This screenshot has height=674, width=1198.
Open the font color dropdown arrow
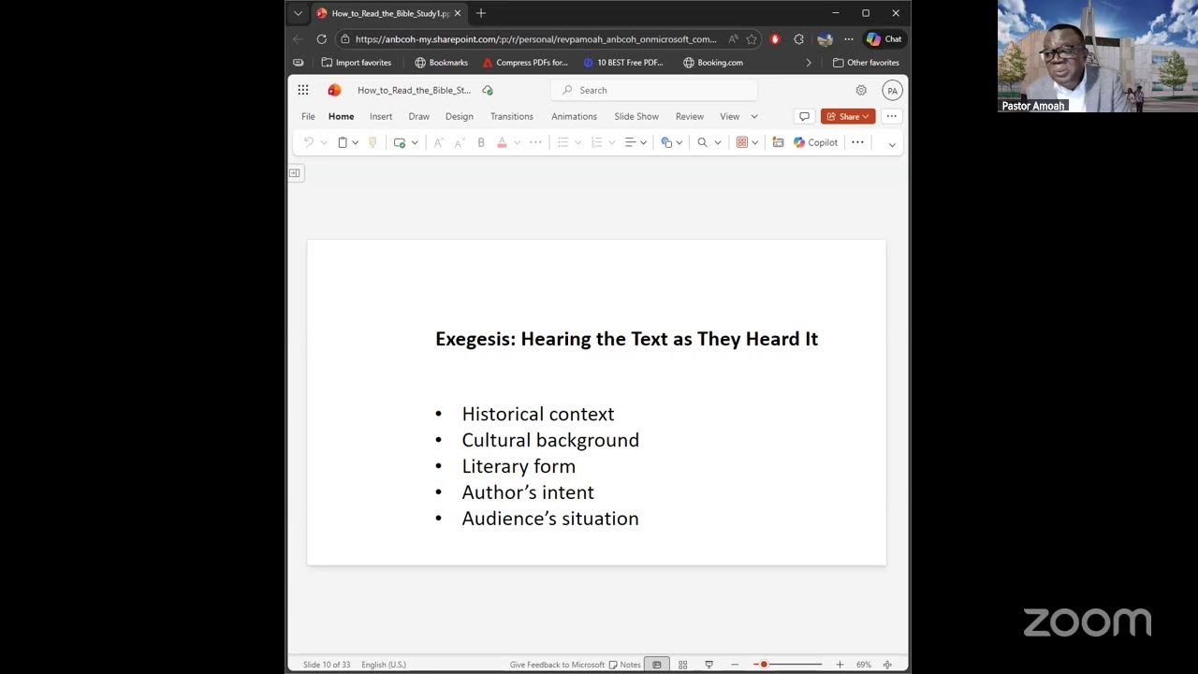click(517, 143)
